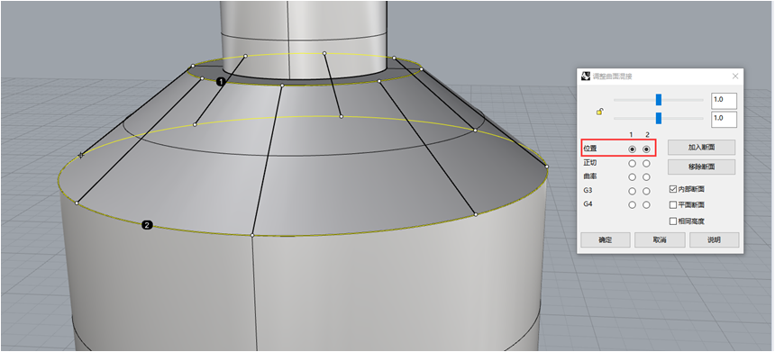
Task: Confirm with the 确定 button
Action: tap(606, 240)
